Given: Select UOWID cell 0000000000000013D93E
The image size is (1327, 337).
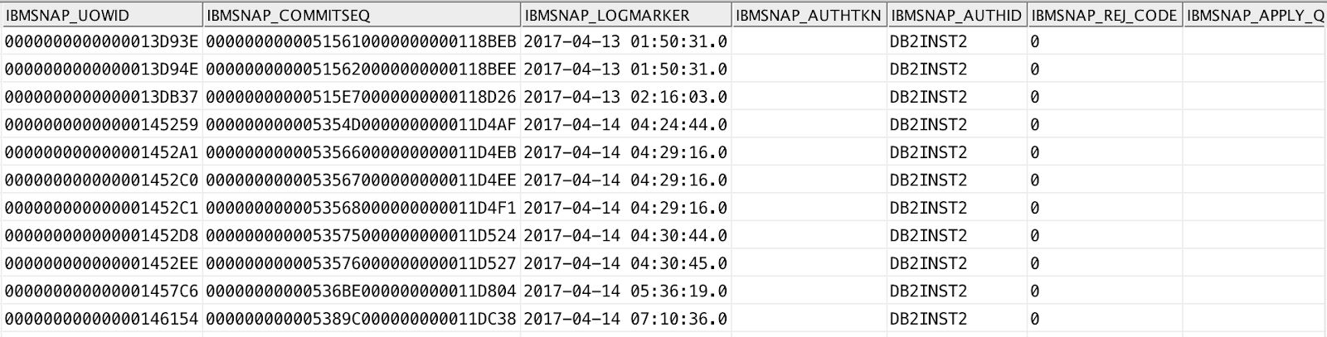Looking at the screenshot, I should 101,41.
